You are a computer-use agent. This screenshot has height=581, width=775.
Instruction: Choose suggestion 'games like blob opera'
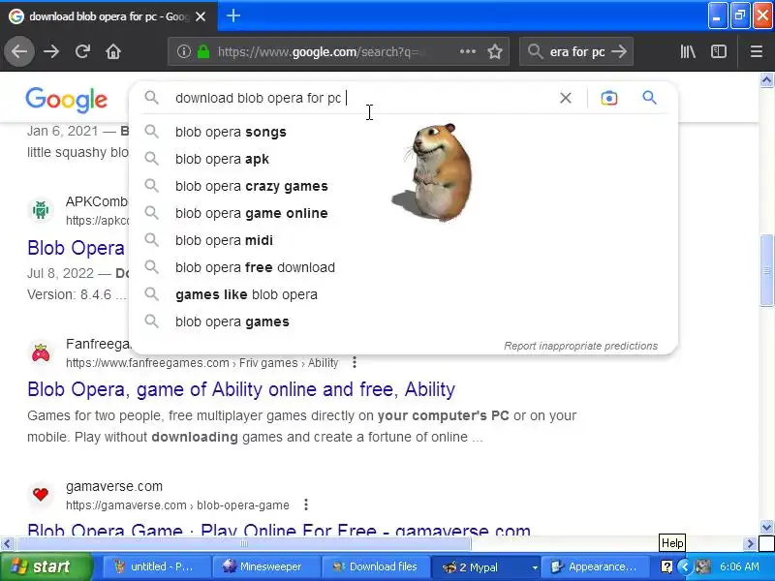403,295
